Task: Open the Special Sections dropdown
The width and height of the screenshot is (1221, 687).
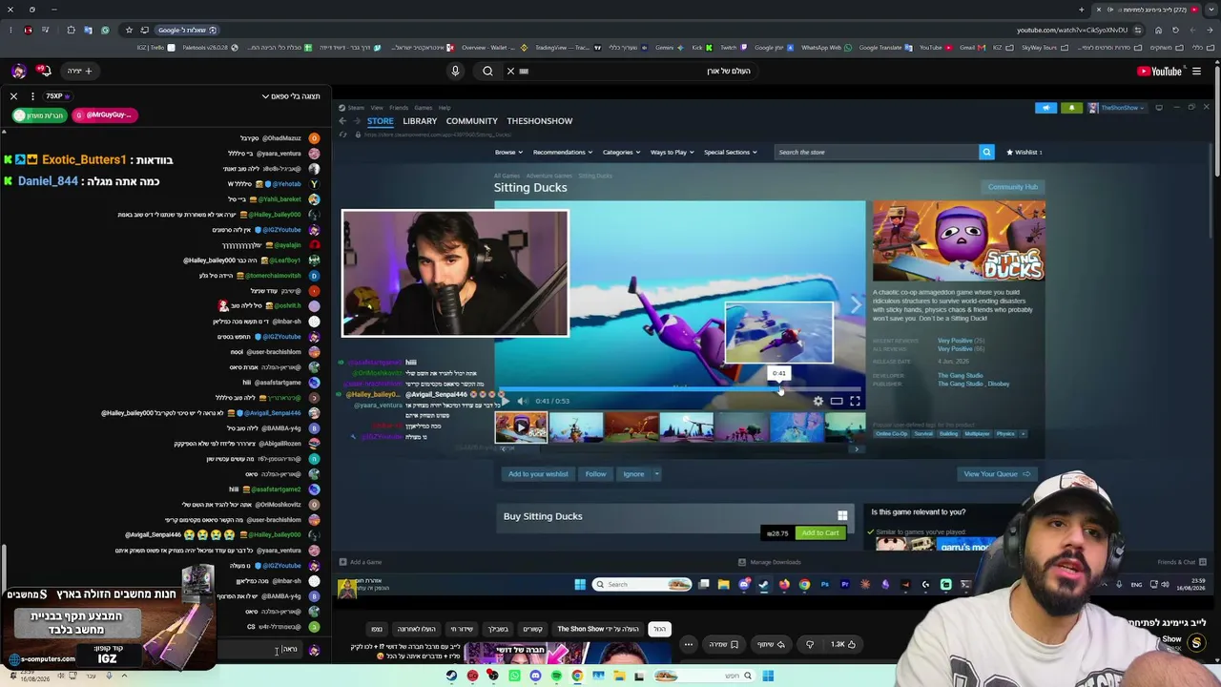Action: coord(730,152)
